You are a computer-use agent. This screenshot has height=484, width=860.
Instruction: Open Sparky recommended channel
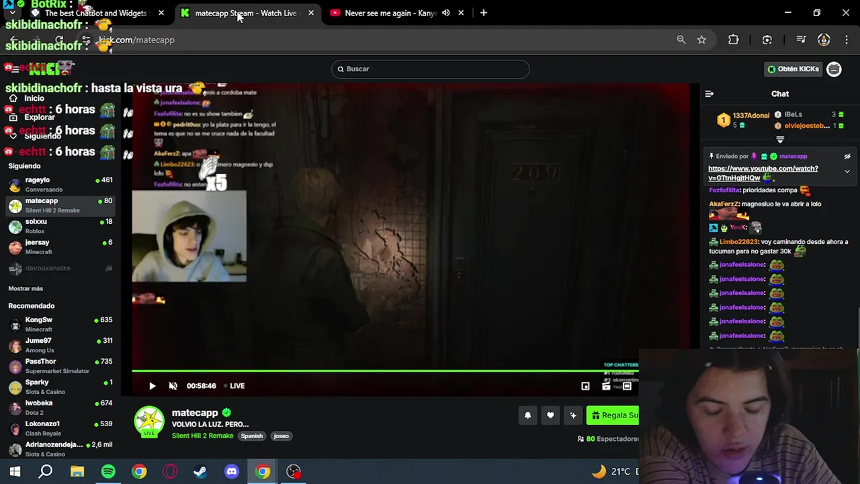coord(60,387)
